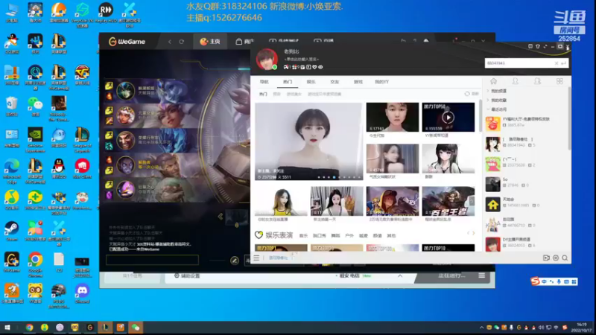Viewport: 596px width, 335px height.
Task: Click the WeGame logo in launcher
Action: click(x=127, y=42)
